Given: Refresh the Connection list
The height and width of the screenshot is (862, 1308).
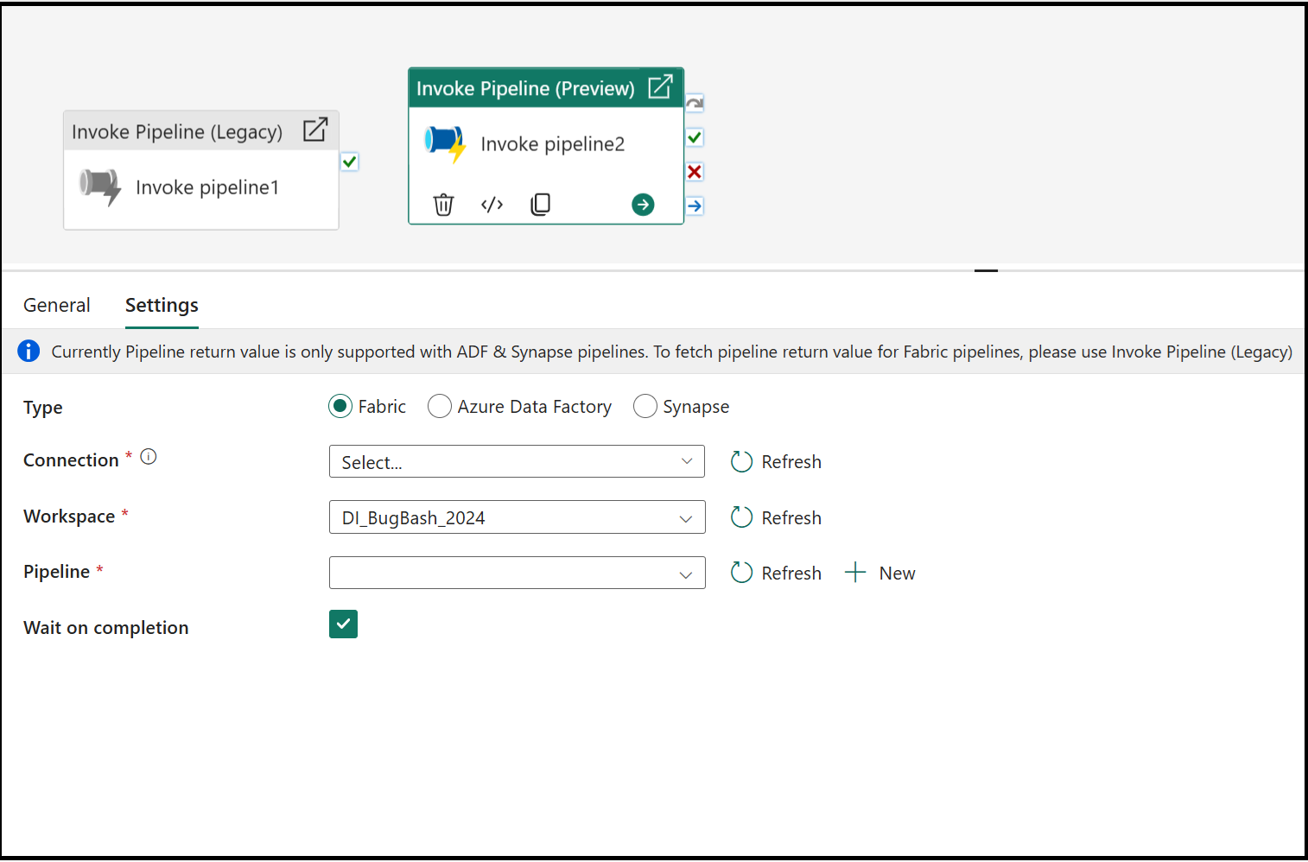Looking at the screenshot, I should coord(776,462).
